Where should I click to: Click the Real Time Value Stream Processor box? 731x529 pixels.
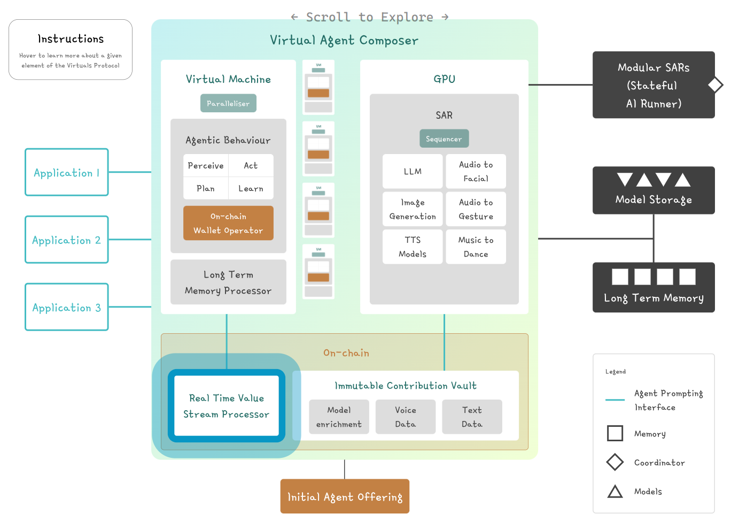[x=227, y=406]
